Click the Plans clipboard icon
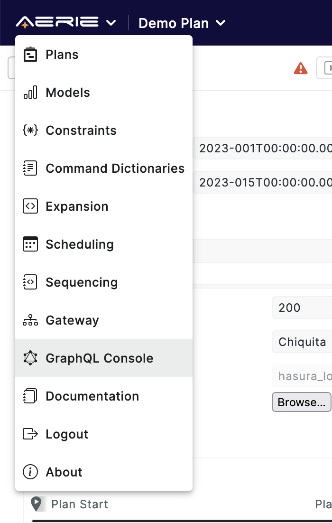 click(30, 54)
